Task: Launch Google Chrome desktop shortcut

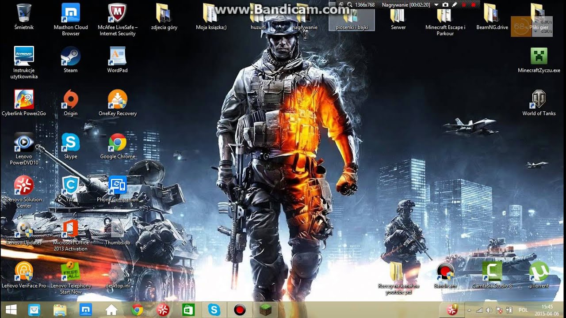Action: click(118, 146)
